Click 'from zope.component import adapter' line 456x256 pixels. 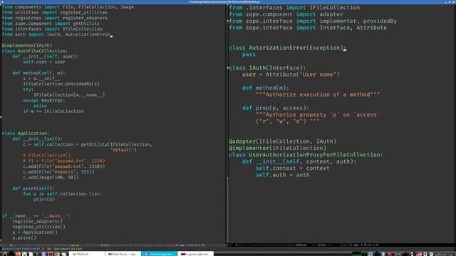pos(286,14)
